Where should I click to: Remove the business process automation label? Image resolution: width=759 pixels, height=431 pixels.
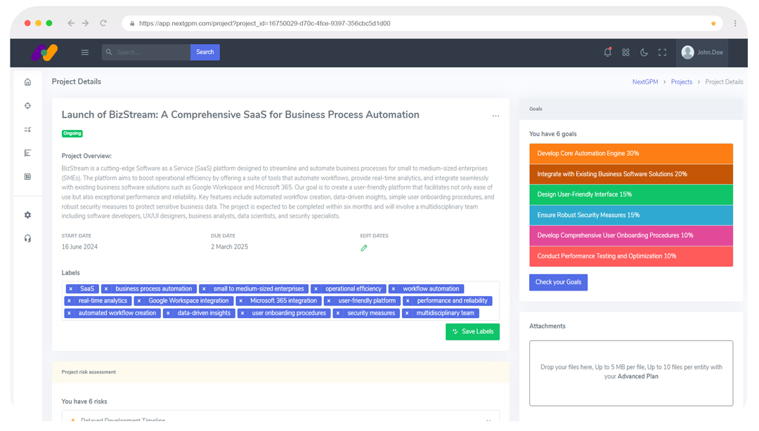click(x=106, y=289)
